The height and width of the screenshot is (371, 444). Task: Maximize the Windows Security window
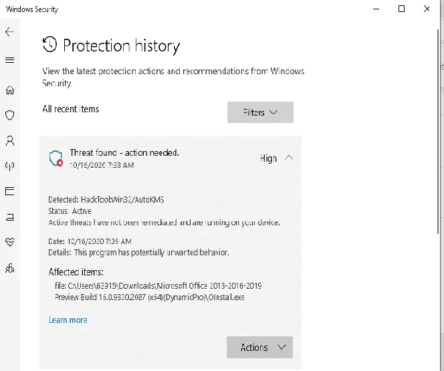point(401,9)
